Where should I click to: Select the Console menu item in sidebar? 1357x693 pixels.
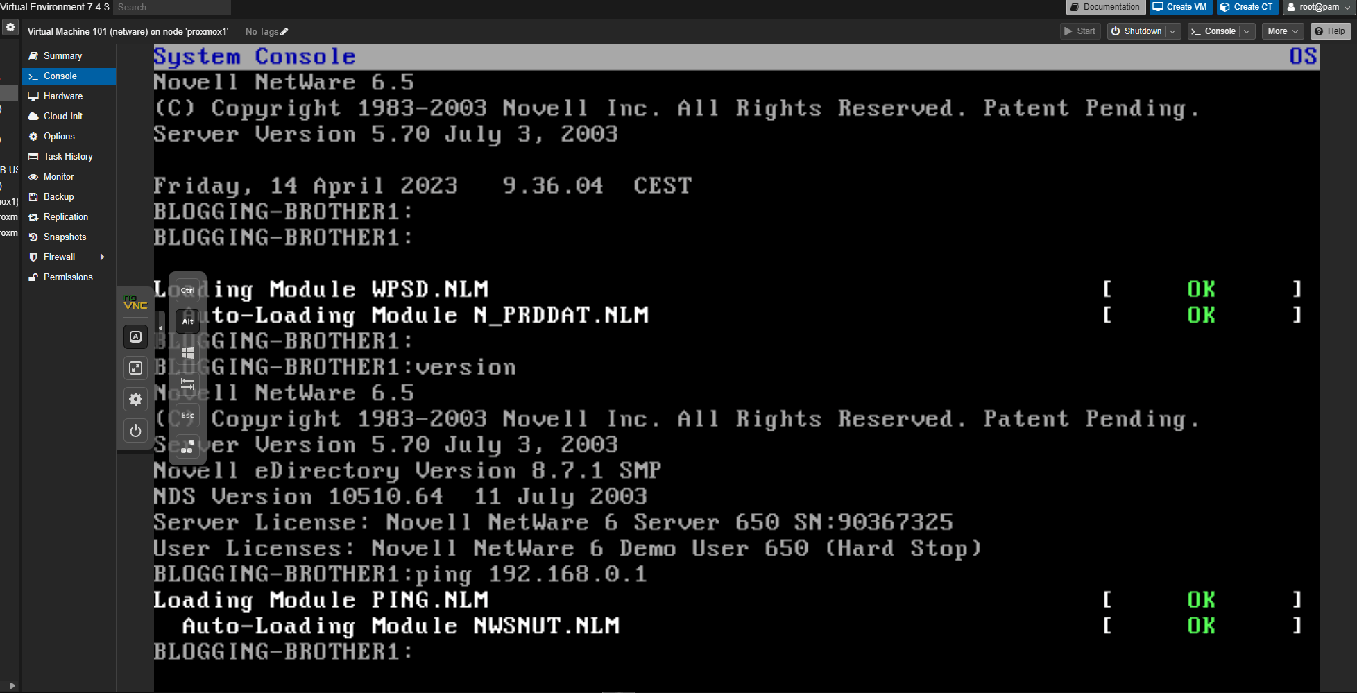tap(69, 76)
